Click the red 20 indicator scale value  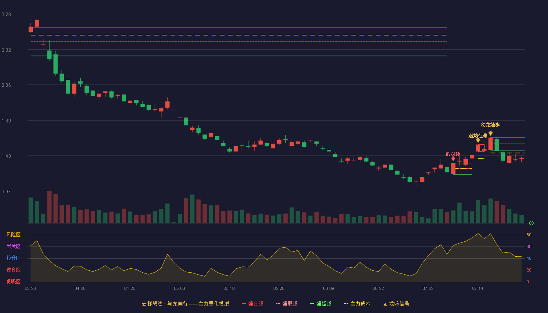(x=529, y=270)
